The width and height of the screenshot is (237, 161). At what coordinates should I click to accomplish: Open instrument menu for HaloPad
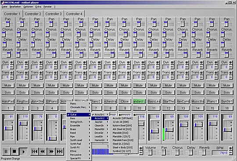(x=8, y=101)
